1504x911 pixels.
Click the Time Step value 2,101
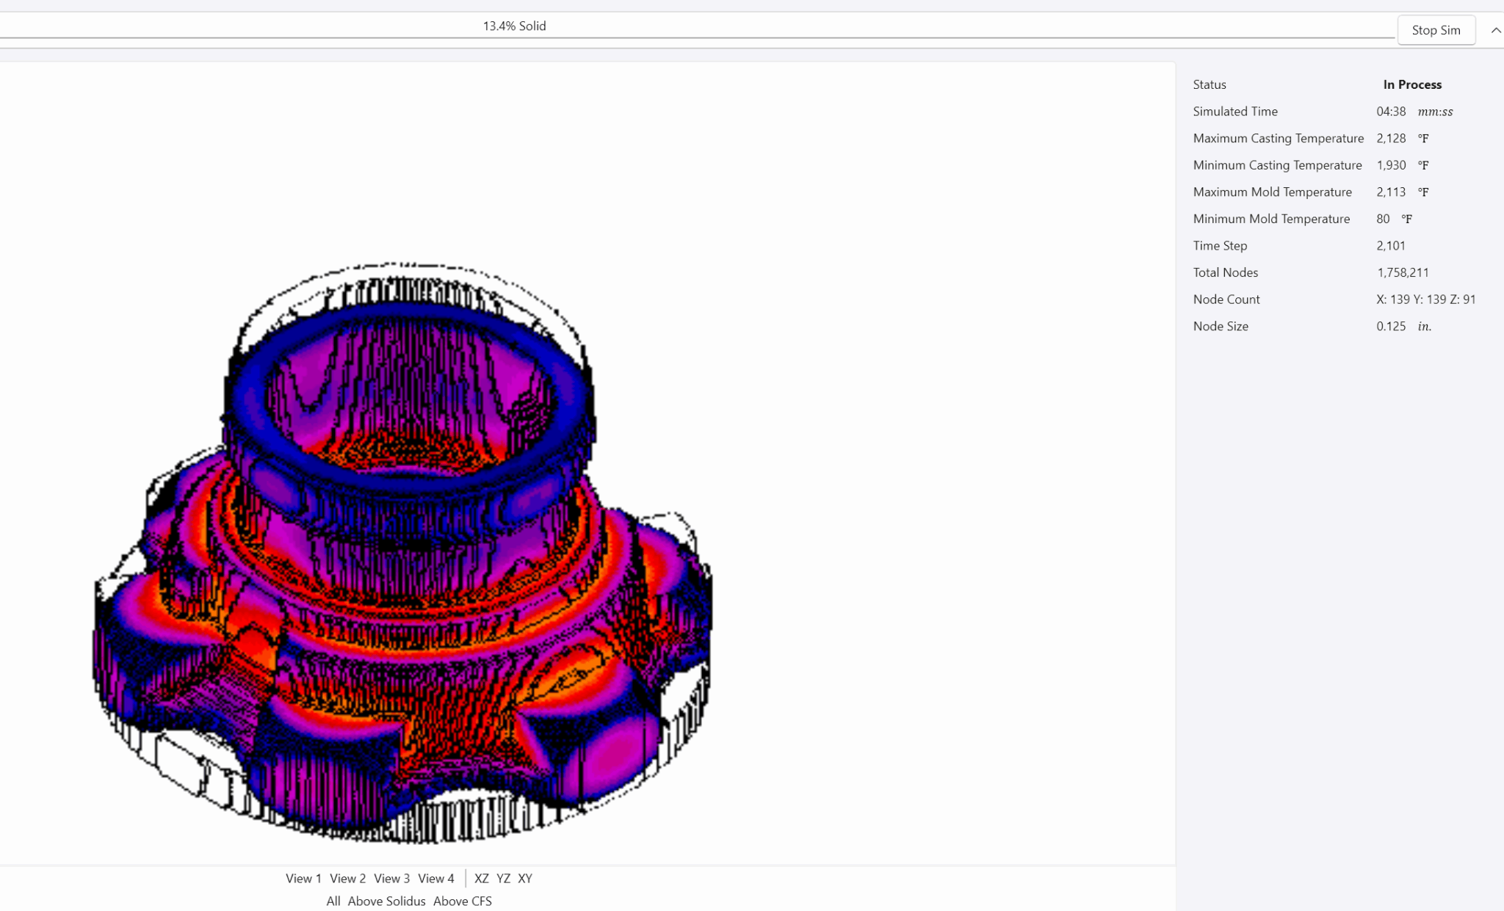point(1391,245)
